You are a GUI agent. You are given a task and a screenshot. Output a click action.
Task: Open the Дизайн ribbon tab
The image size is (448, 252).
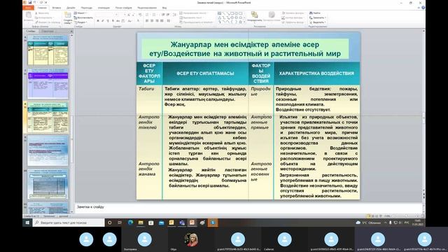(71, 8)
